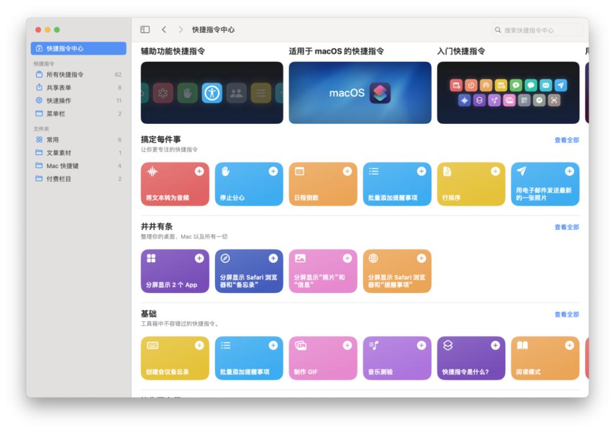Open the 文章素材 folder
This screenshot has height=432, width=615.
79,153
